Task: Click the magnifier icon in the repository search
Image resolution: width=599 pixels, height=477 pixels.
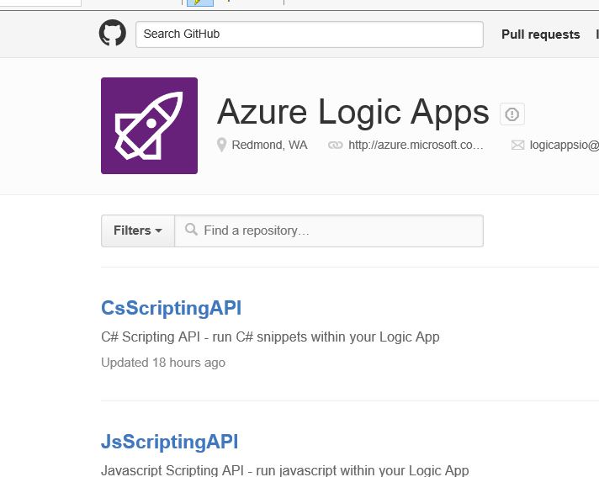Action: point(191,230)
